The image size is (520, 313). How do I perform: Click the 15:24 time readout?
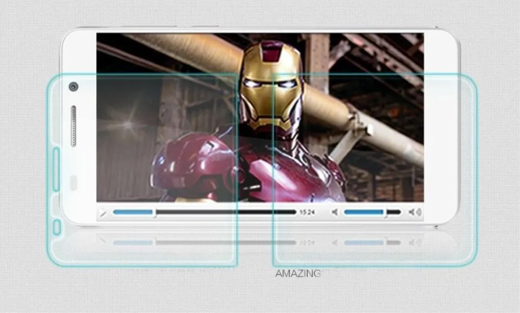(307, 212)
